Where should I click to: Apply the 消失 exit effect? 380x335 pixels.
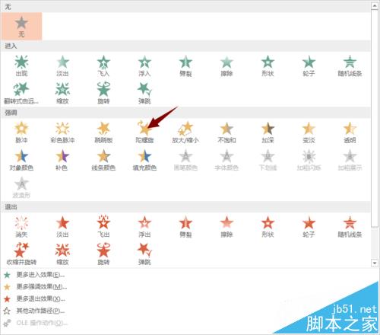click(x=21, y=227)
